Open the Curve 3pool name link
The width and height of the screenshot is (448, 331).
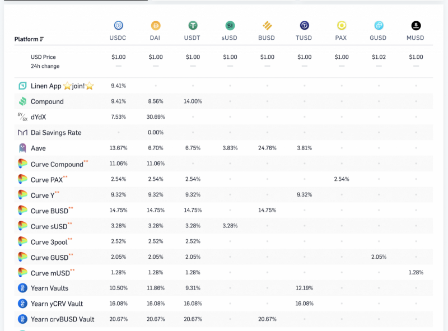[x=49, y=242]
